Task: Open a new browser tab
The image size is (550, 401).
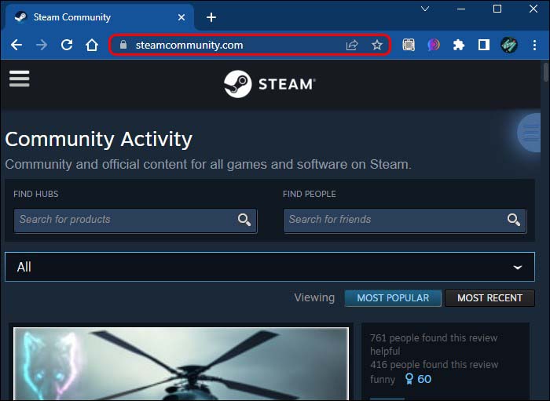Action: 211,17
